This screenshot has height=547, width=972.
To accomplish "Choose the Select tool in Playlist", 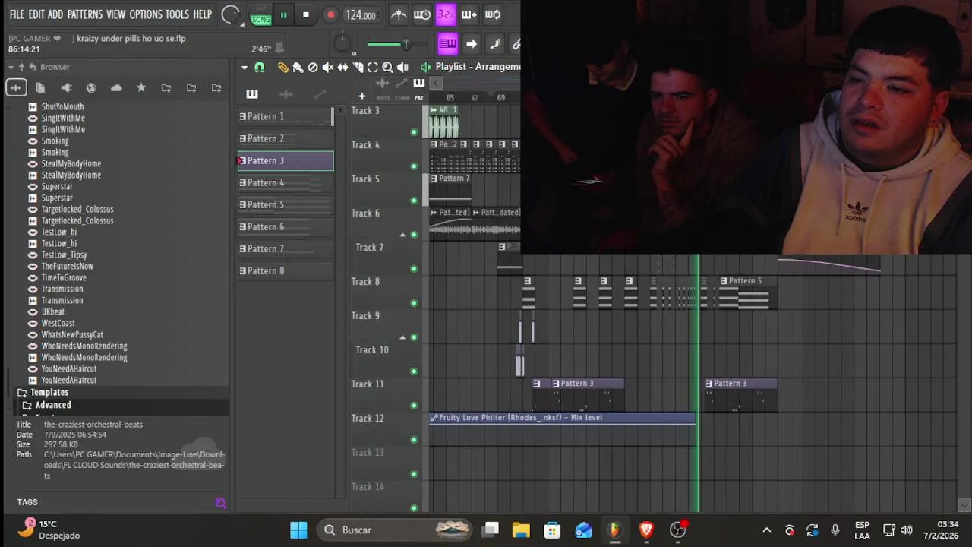I will pos(373,68).
